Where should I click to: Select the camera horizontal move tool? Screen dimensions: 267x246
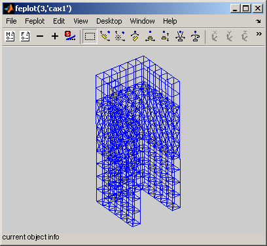point(150,36)
